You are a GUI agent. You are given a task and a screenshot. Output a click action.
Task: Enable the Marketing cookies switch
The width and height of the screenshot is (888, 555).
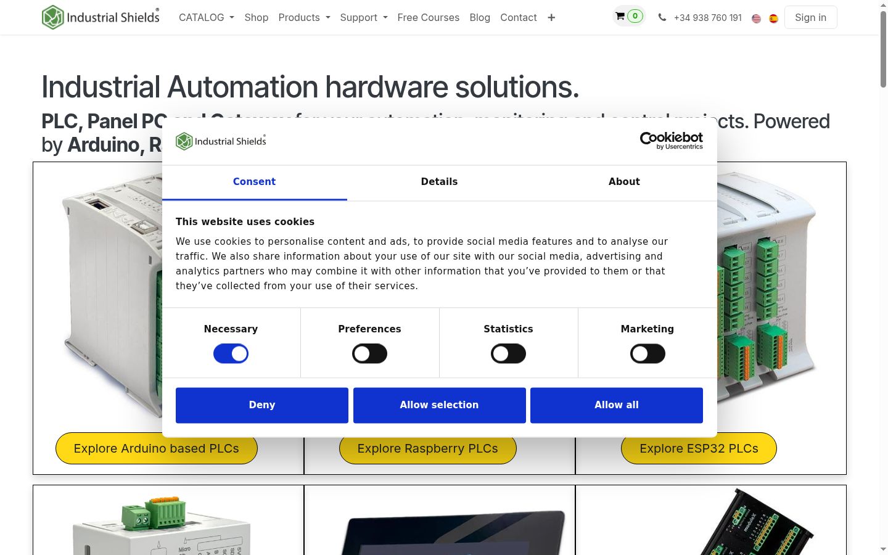coord(647,353)
